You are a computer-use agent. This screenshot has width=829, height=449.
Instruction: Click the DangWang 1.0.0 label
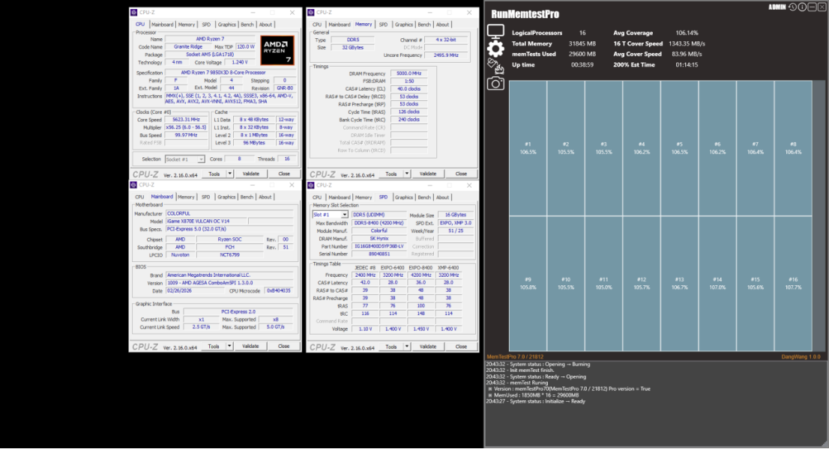[801, 357]
